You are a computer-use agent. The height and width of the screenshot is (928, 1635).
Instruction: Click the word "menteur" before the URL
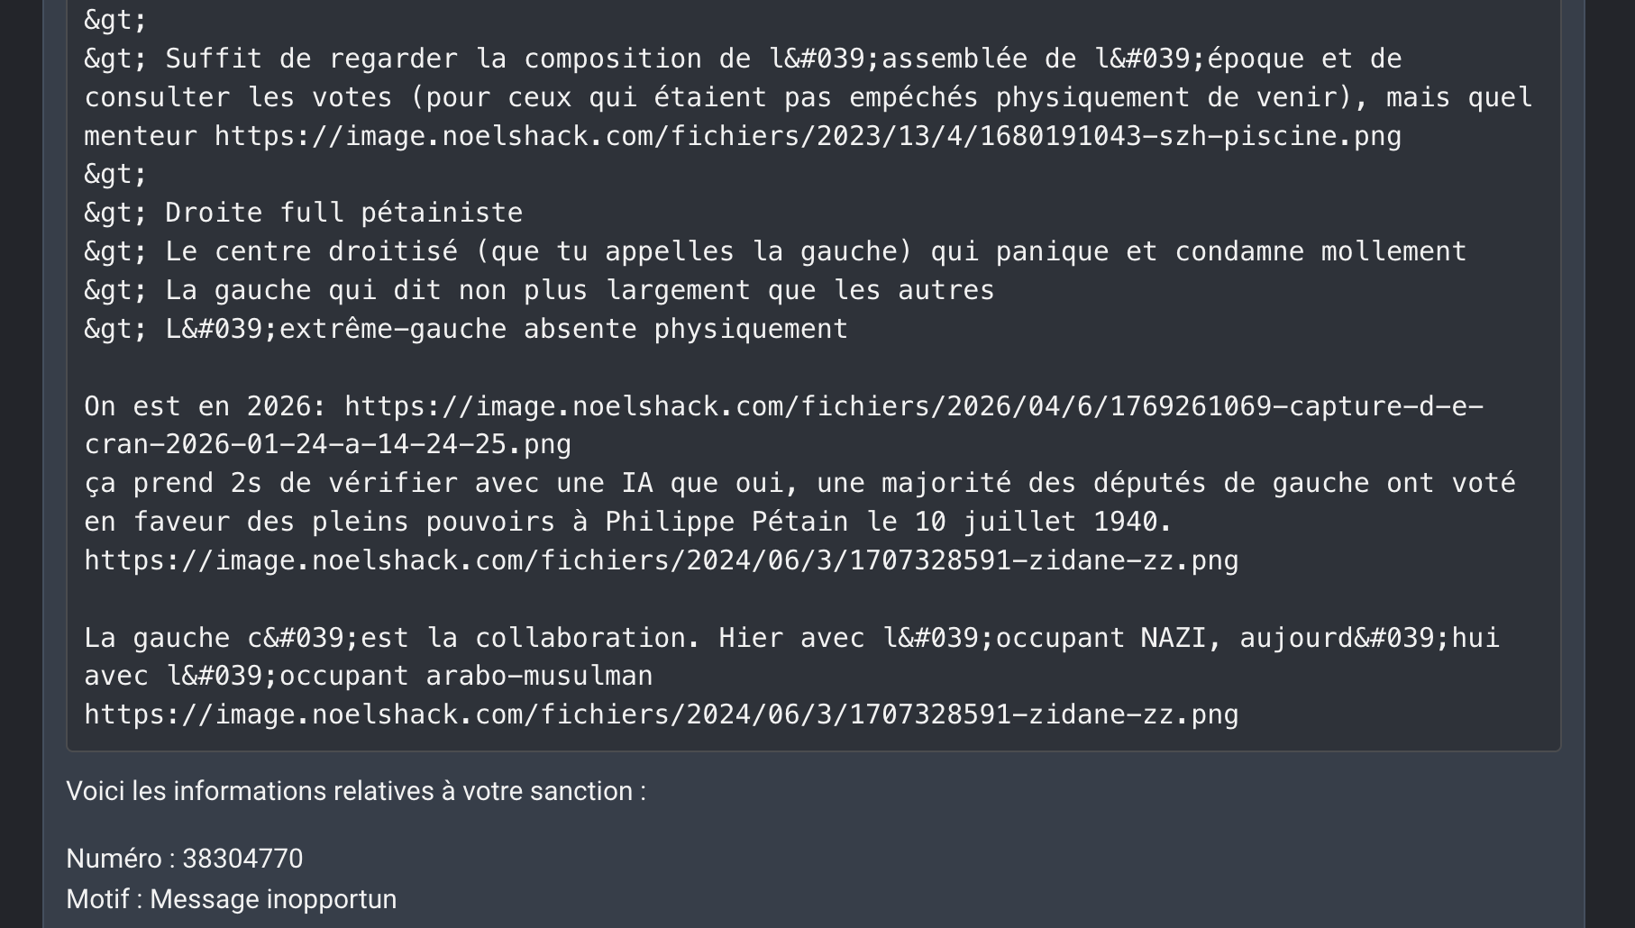pyautogui.click(x=141, y=136)
